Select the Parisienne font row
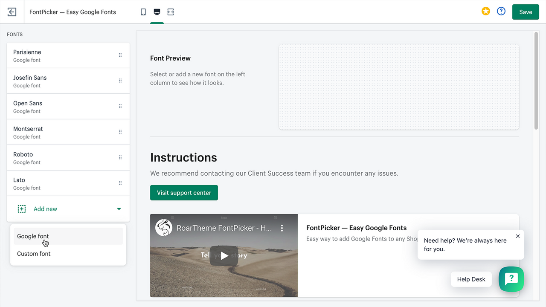This screenshot has height=307, width=546. 68,55
